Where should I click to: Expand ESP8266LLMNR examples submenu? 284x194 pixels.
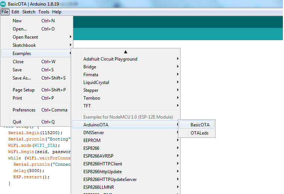126,187
